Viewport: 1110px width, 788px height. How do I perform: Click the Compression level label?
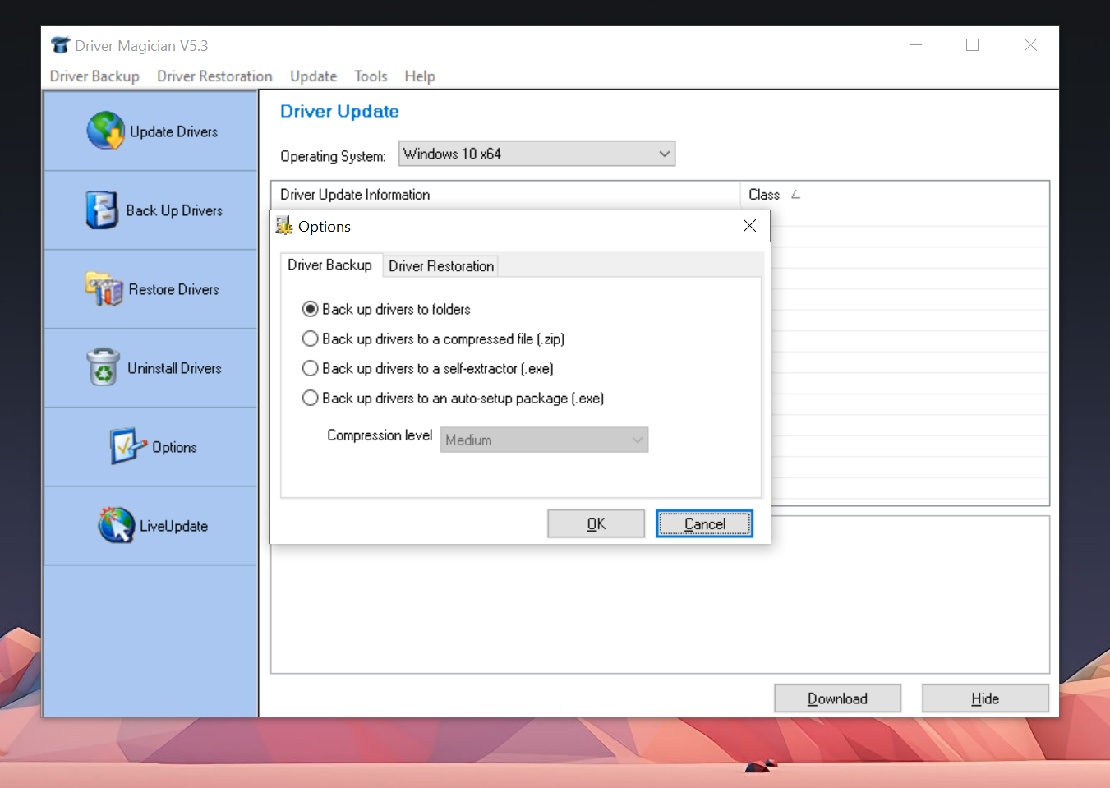coord(380,435)
